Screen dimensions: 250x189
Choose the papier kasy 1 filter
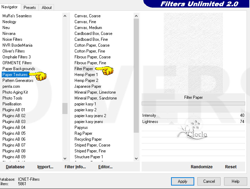click(85, 104)
